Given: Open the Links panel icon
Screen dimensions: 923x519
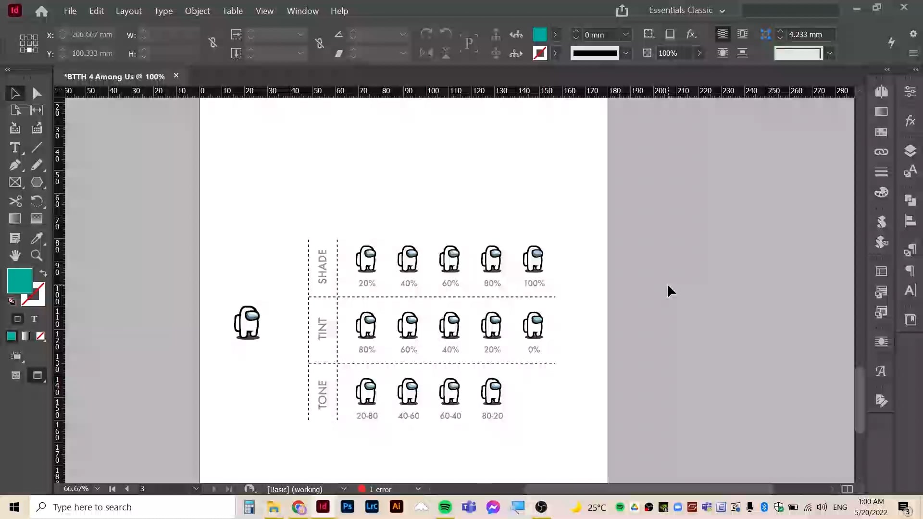Looking at the screenshot, I should [x=881, y=152].
